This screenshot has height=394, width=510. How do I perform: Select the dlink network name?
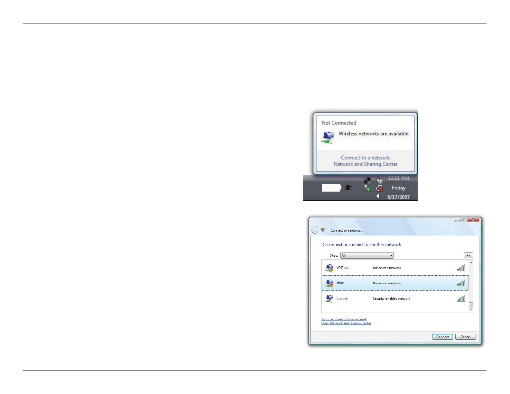tap(340, 283)
